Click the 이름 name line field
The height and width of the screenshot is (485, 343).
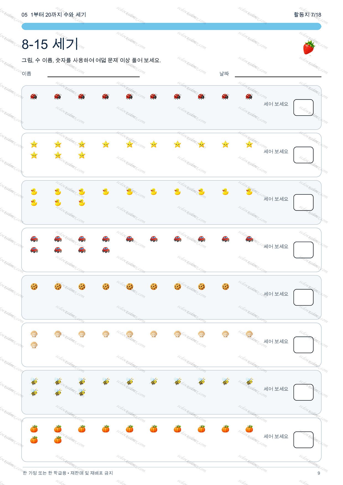pyautogui.click(x=93, y=74)
